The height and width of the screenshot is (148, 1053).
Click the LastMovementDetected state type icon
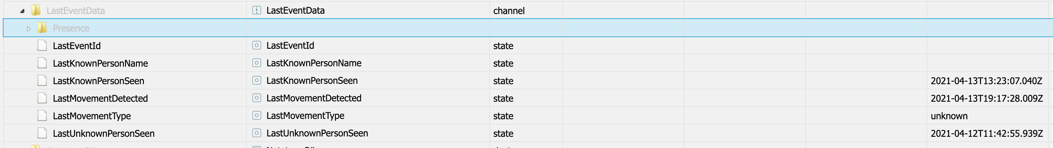[256, 98]
